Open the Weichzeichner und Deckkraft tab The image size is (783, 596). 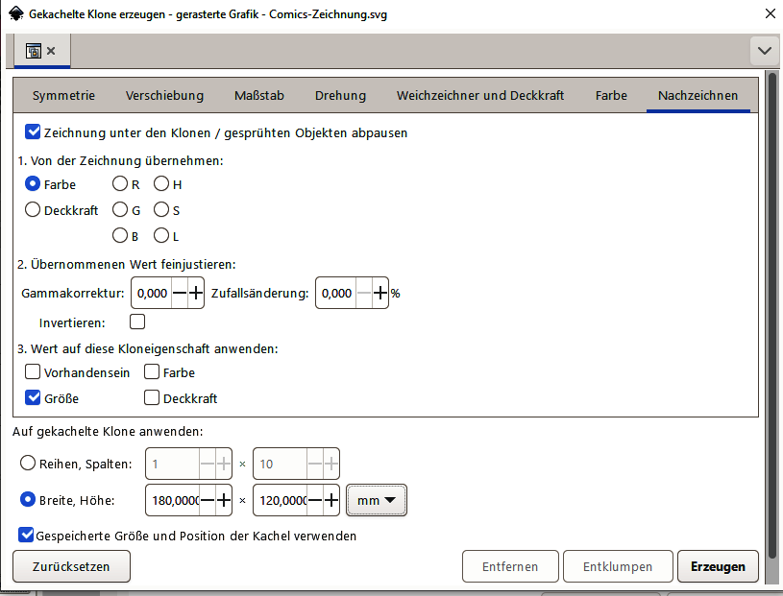479,95
